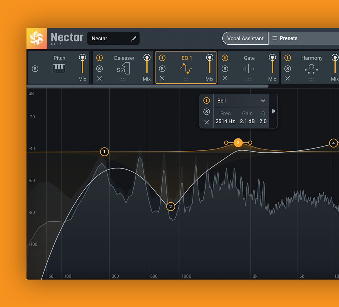This screenshot has height=307, width=339.
Task: Select EQ node 2
Action: click(171, 206)
